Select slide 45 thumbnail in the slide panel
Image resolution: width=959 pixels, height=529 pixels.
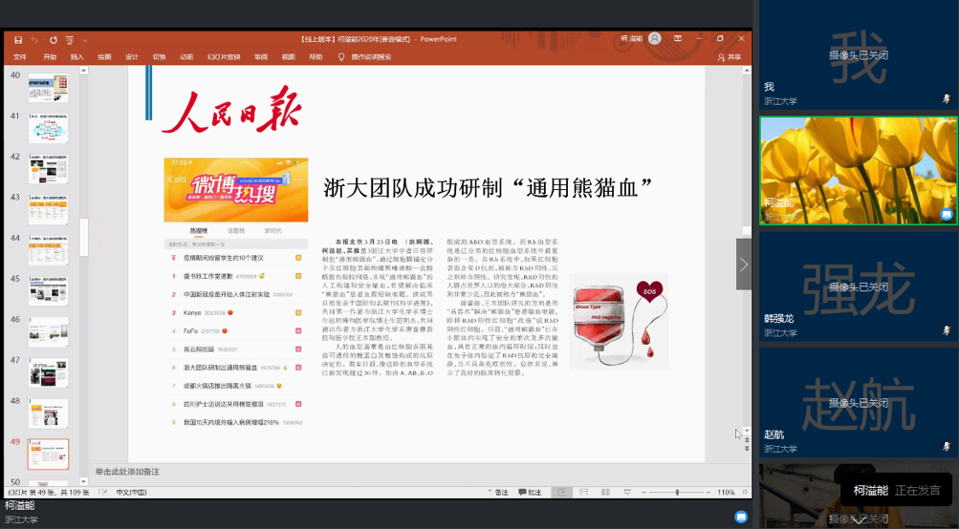click(x=48, y=291)
